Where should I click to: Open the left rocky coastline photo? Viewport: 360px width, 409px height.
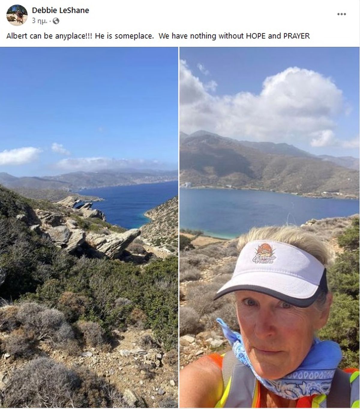point(89,227)
